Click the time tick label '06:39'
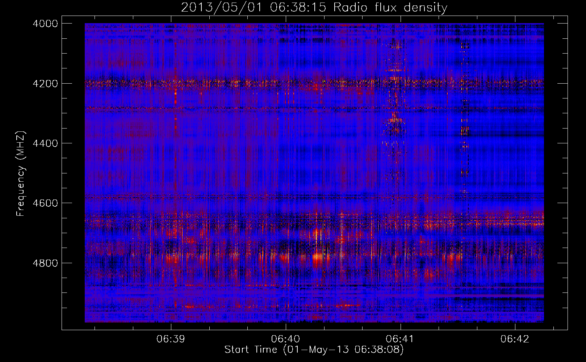The width and height of the screenshot is (586, 362). (x=171, y=339)
